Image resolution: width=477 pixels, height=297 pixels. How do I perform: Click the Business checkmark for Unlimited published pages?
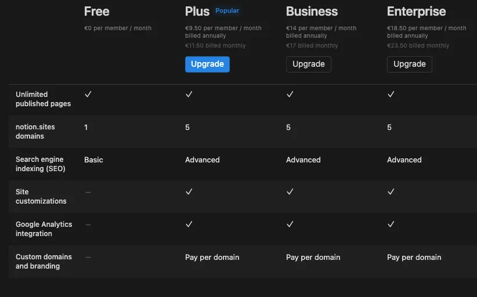pos(290,94)
